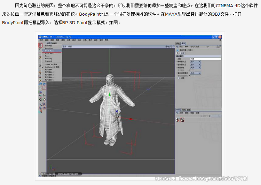Click the green Y-axis arrow handle on model
The width and height of the screenshot is (261, 185).
(109, 94)
